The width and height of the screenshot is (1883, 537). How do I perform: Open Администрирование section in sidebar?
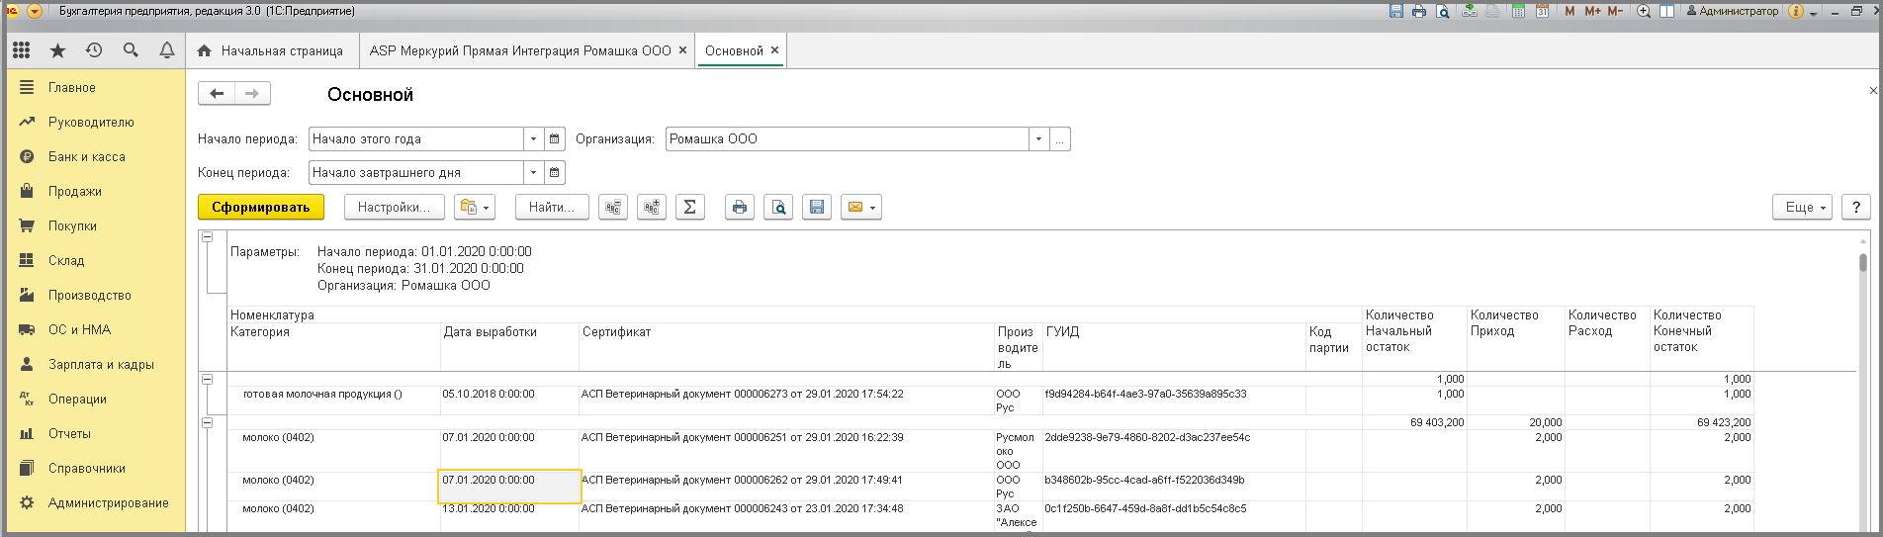[x=96, y=502]
